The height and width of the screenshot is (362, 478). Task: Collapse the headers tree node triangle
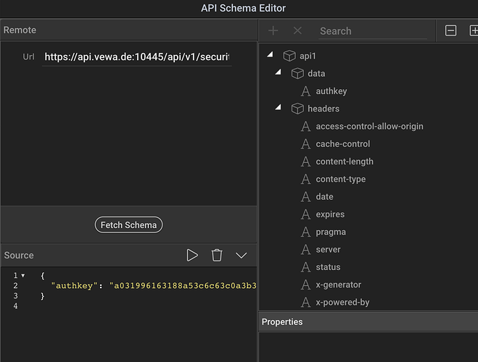tap(278, 107)
